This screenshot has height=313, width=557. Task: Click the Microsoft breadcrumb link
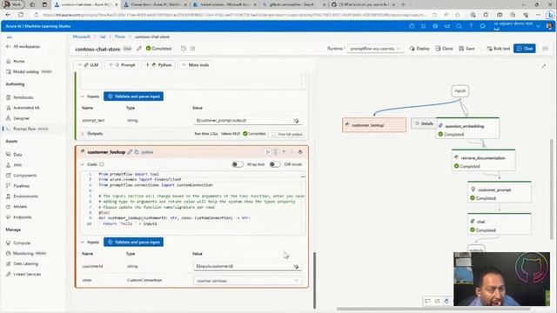[81, 37]
